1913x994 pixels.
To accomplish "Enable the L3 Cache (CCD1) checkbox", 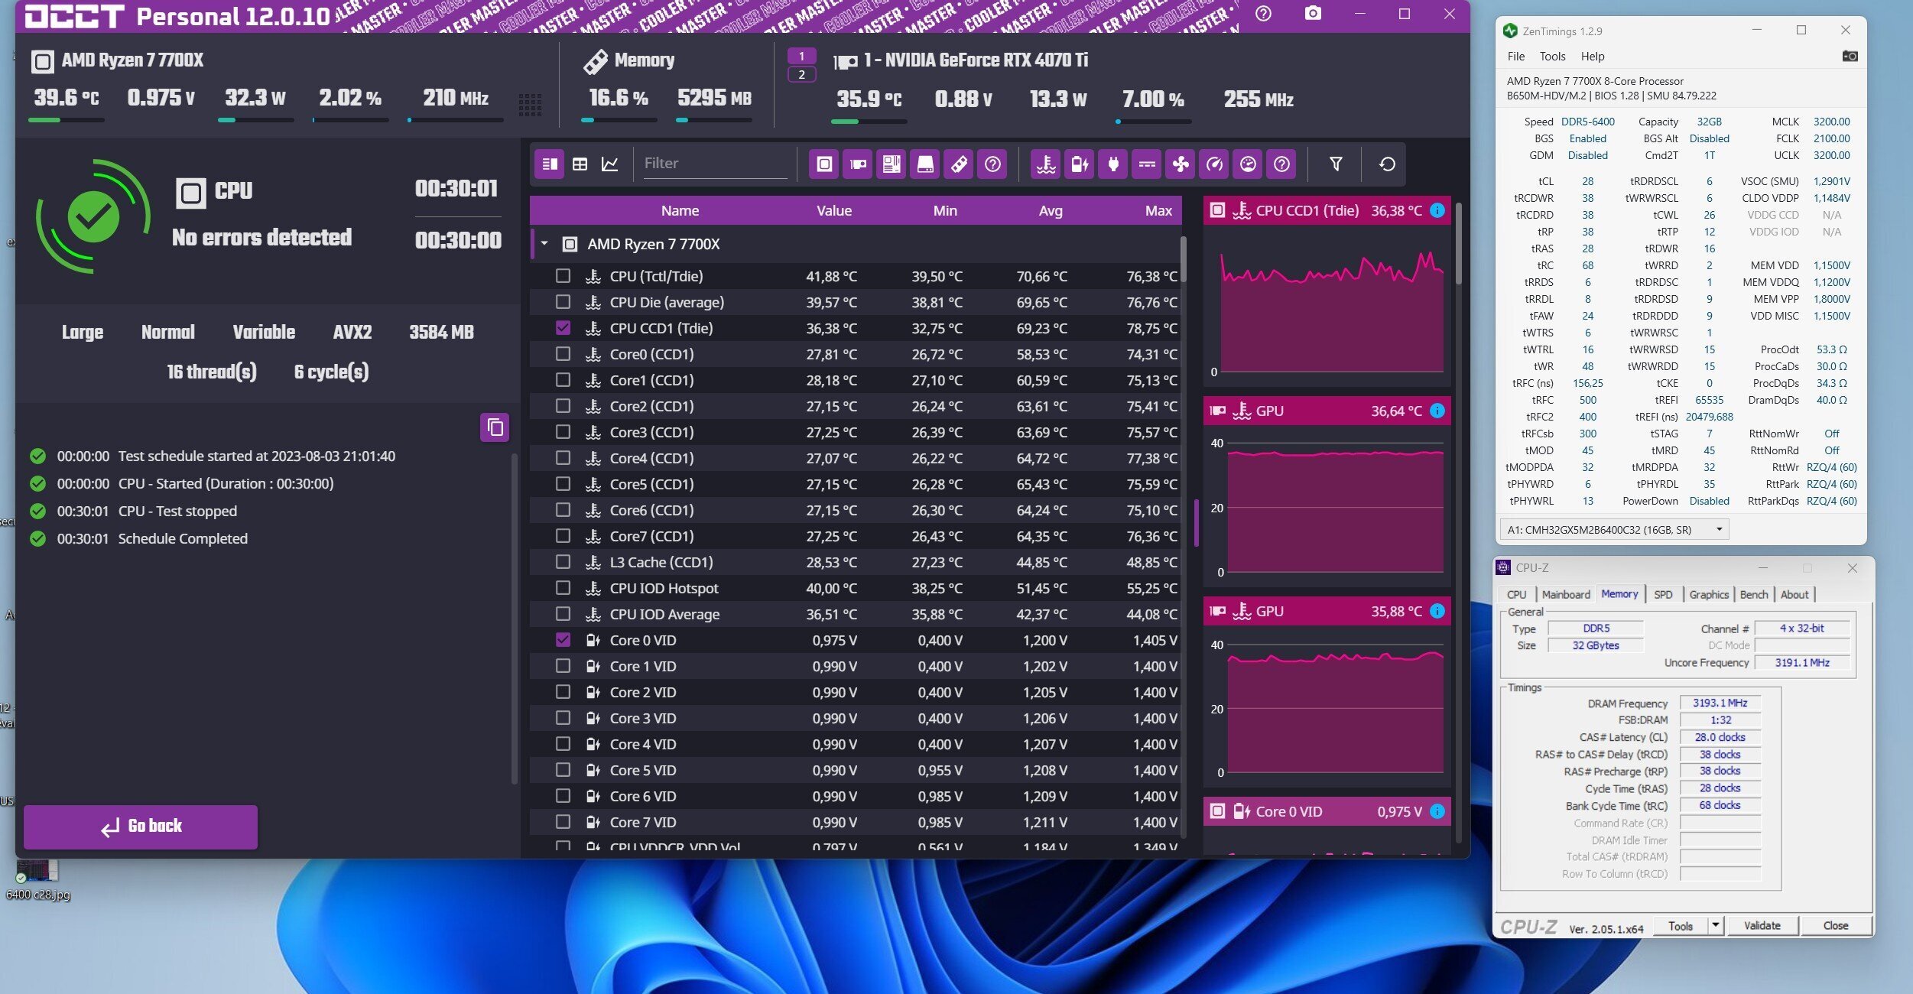I will (x=563, y=561).
